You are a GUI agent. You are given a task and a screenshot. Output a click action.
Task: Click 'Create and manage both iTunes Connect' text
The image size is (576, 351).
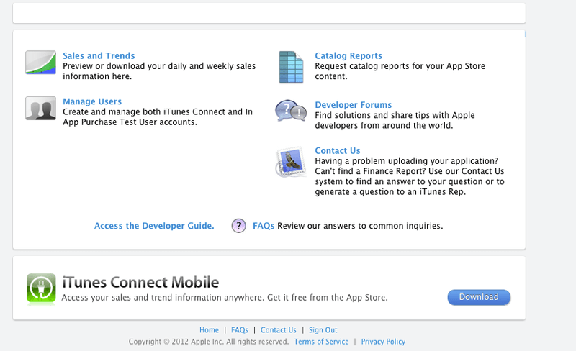158,117
